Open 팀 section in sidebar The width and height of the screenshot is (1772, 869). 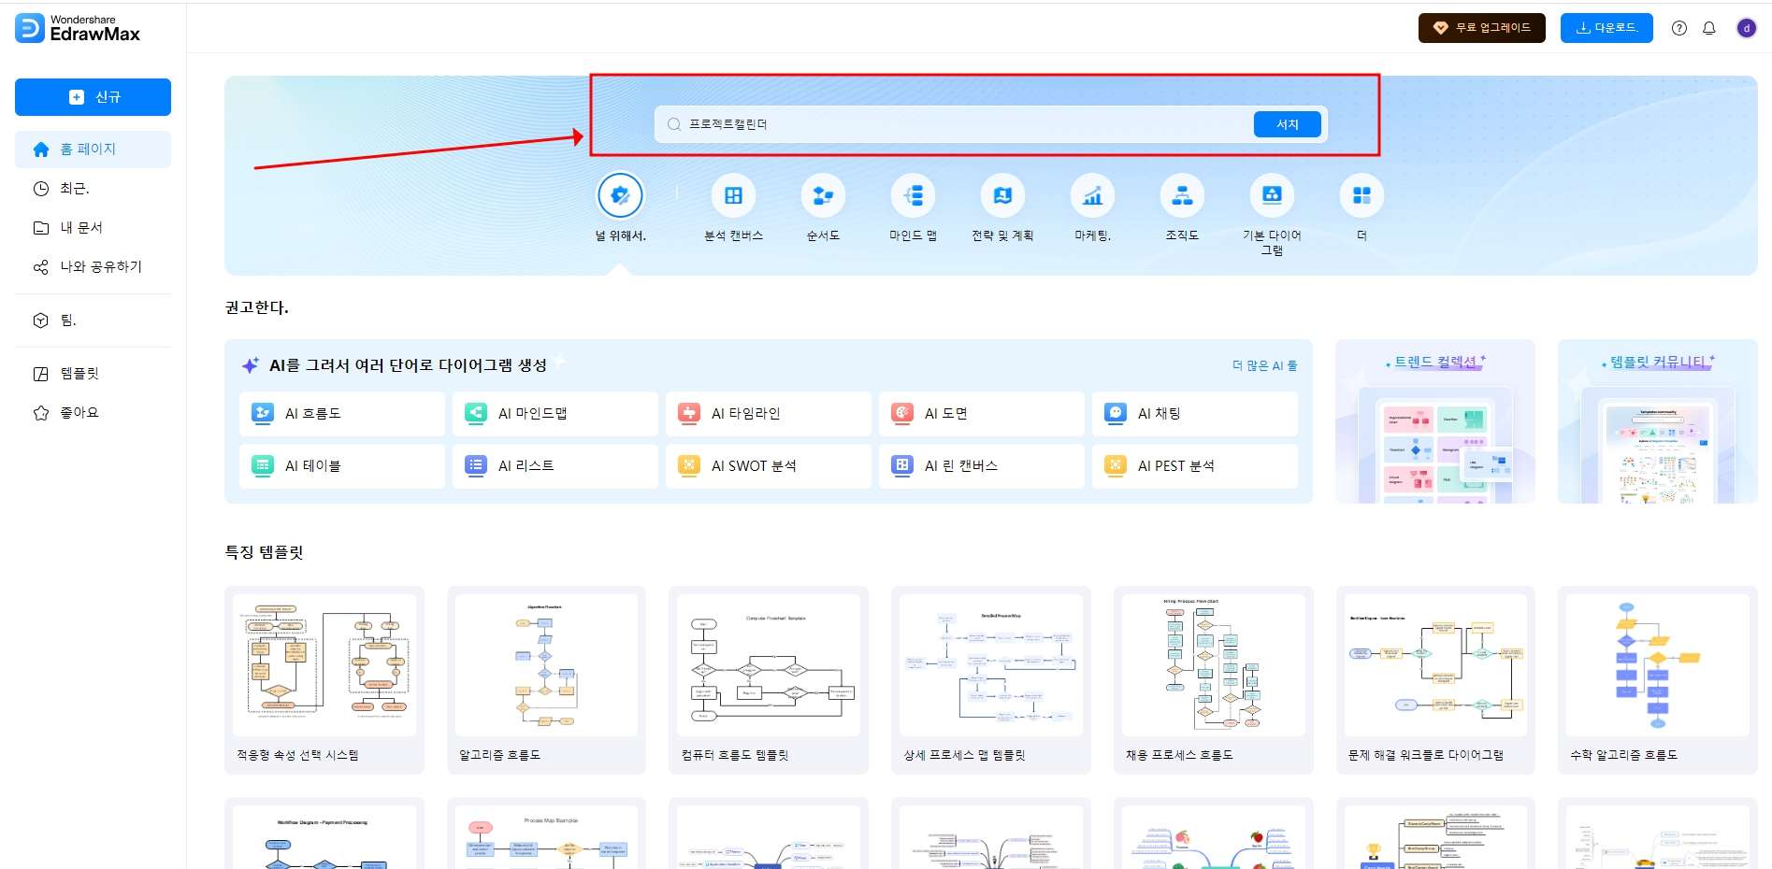pyautogui.click(x=93, y=321)
